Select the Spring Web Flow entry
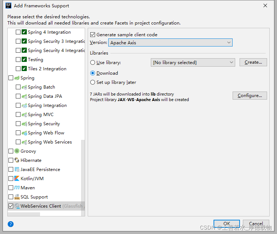This screenshot has width=277, height=234. point(46,133)
